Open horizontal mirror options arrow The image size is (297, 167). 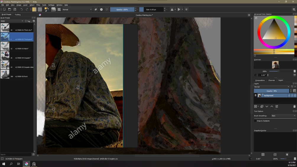pyautogui.click(x=175, y=9)
